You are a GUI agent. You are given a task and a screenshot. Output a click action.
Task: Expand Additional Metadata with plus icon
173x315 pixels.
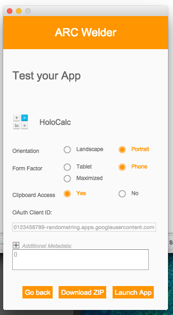16,245
